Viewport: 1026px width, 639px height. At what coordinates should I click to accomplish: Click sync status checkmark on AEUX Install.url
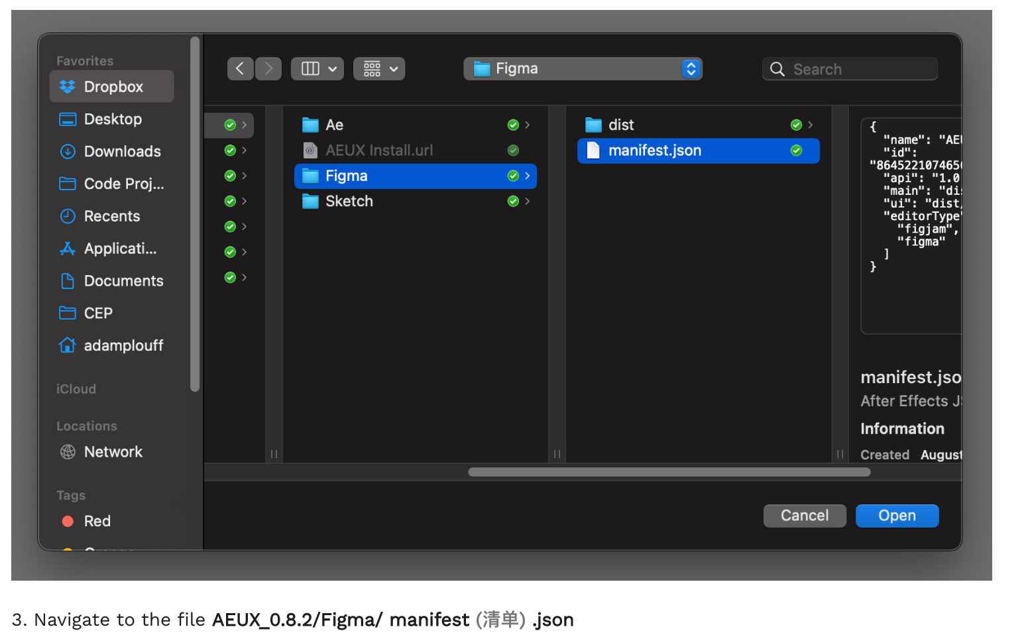point(513,150)
